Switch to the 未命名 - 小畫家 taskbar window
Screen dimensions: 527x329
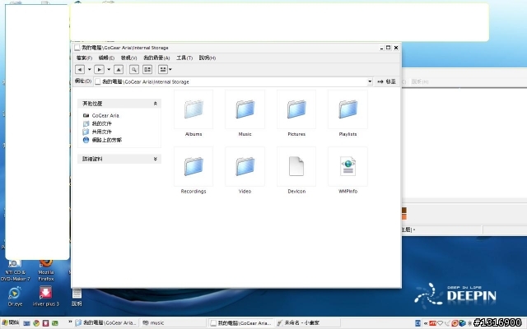click(x=307, y=323)
